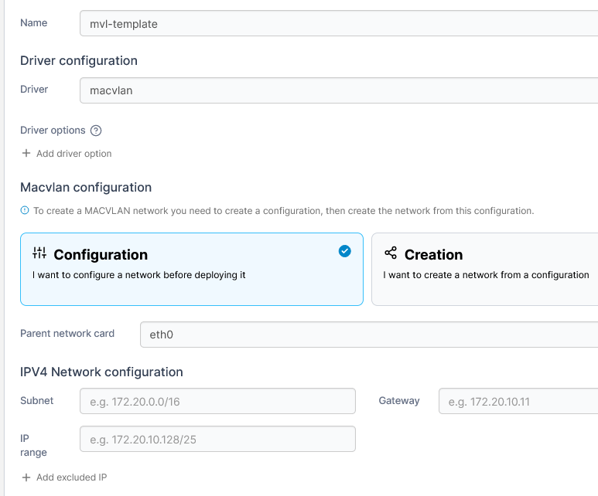598x496 pixels.
Task: Focus the Name field with mvl-template
Action: [338, 24]
